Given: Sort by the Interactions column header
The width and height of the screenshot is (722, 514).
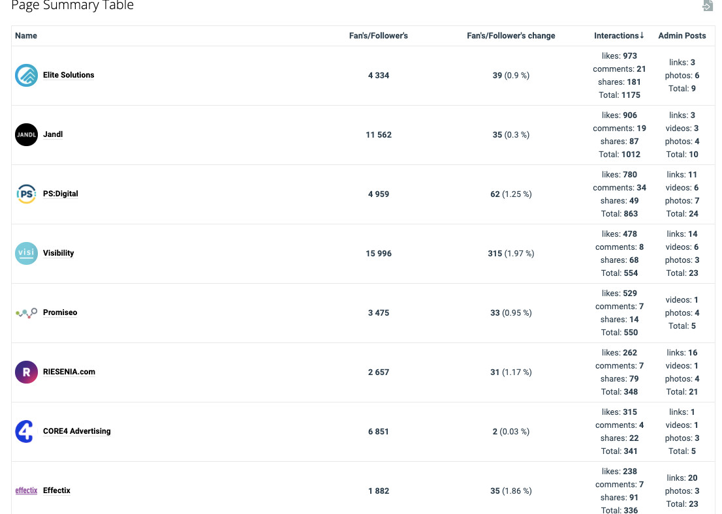Looking at the screenshot, I should [x=618, y=36].
